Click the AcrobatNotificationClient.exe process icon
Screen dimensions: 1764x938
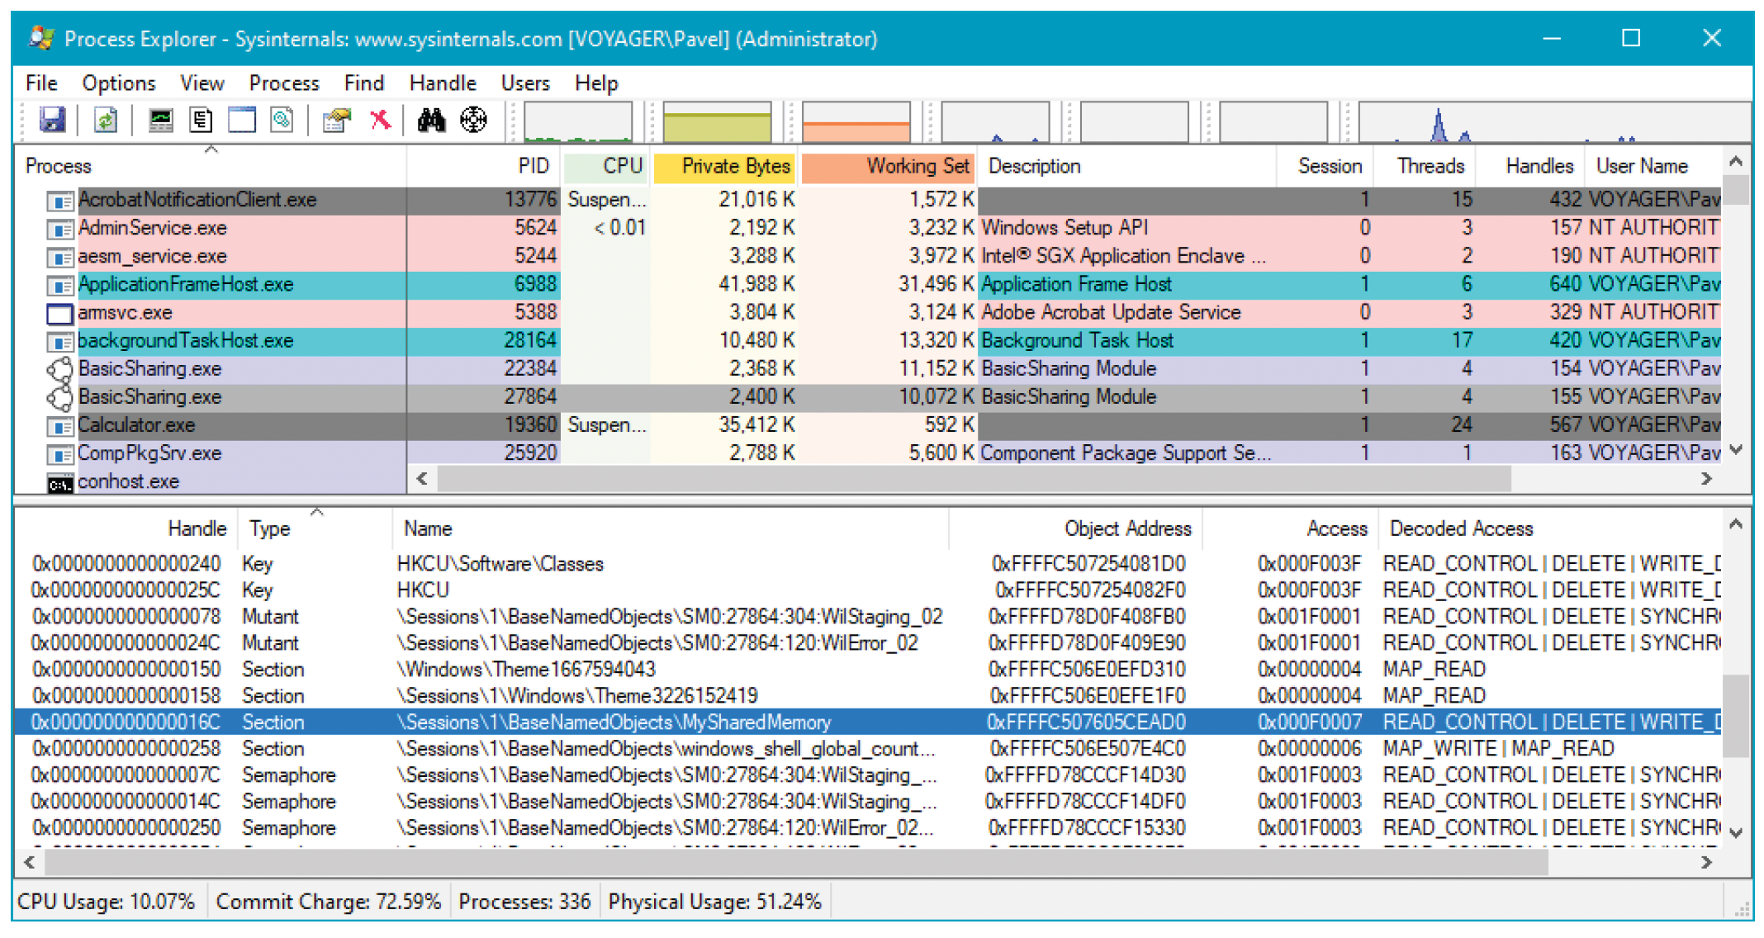tap(59, 201)
